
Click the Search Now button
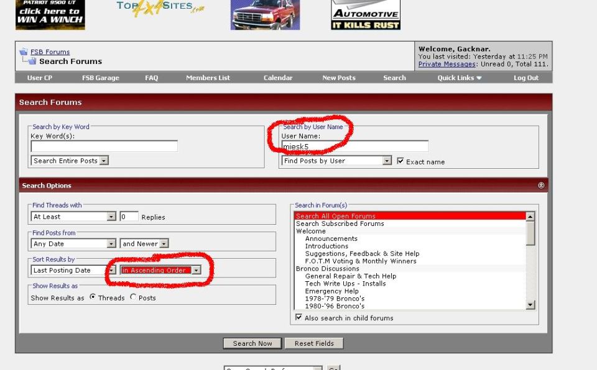click(252, 343)
